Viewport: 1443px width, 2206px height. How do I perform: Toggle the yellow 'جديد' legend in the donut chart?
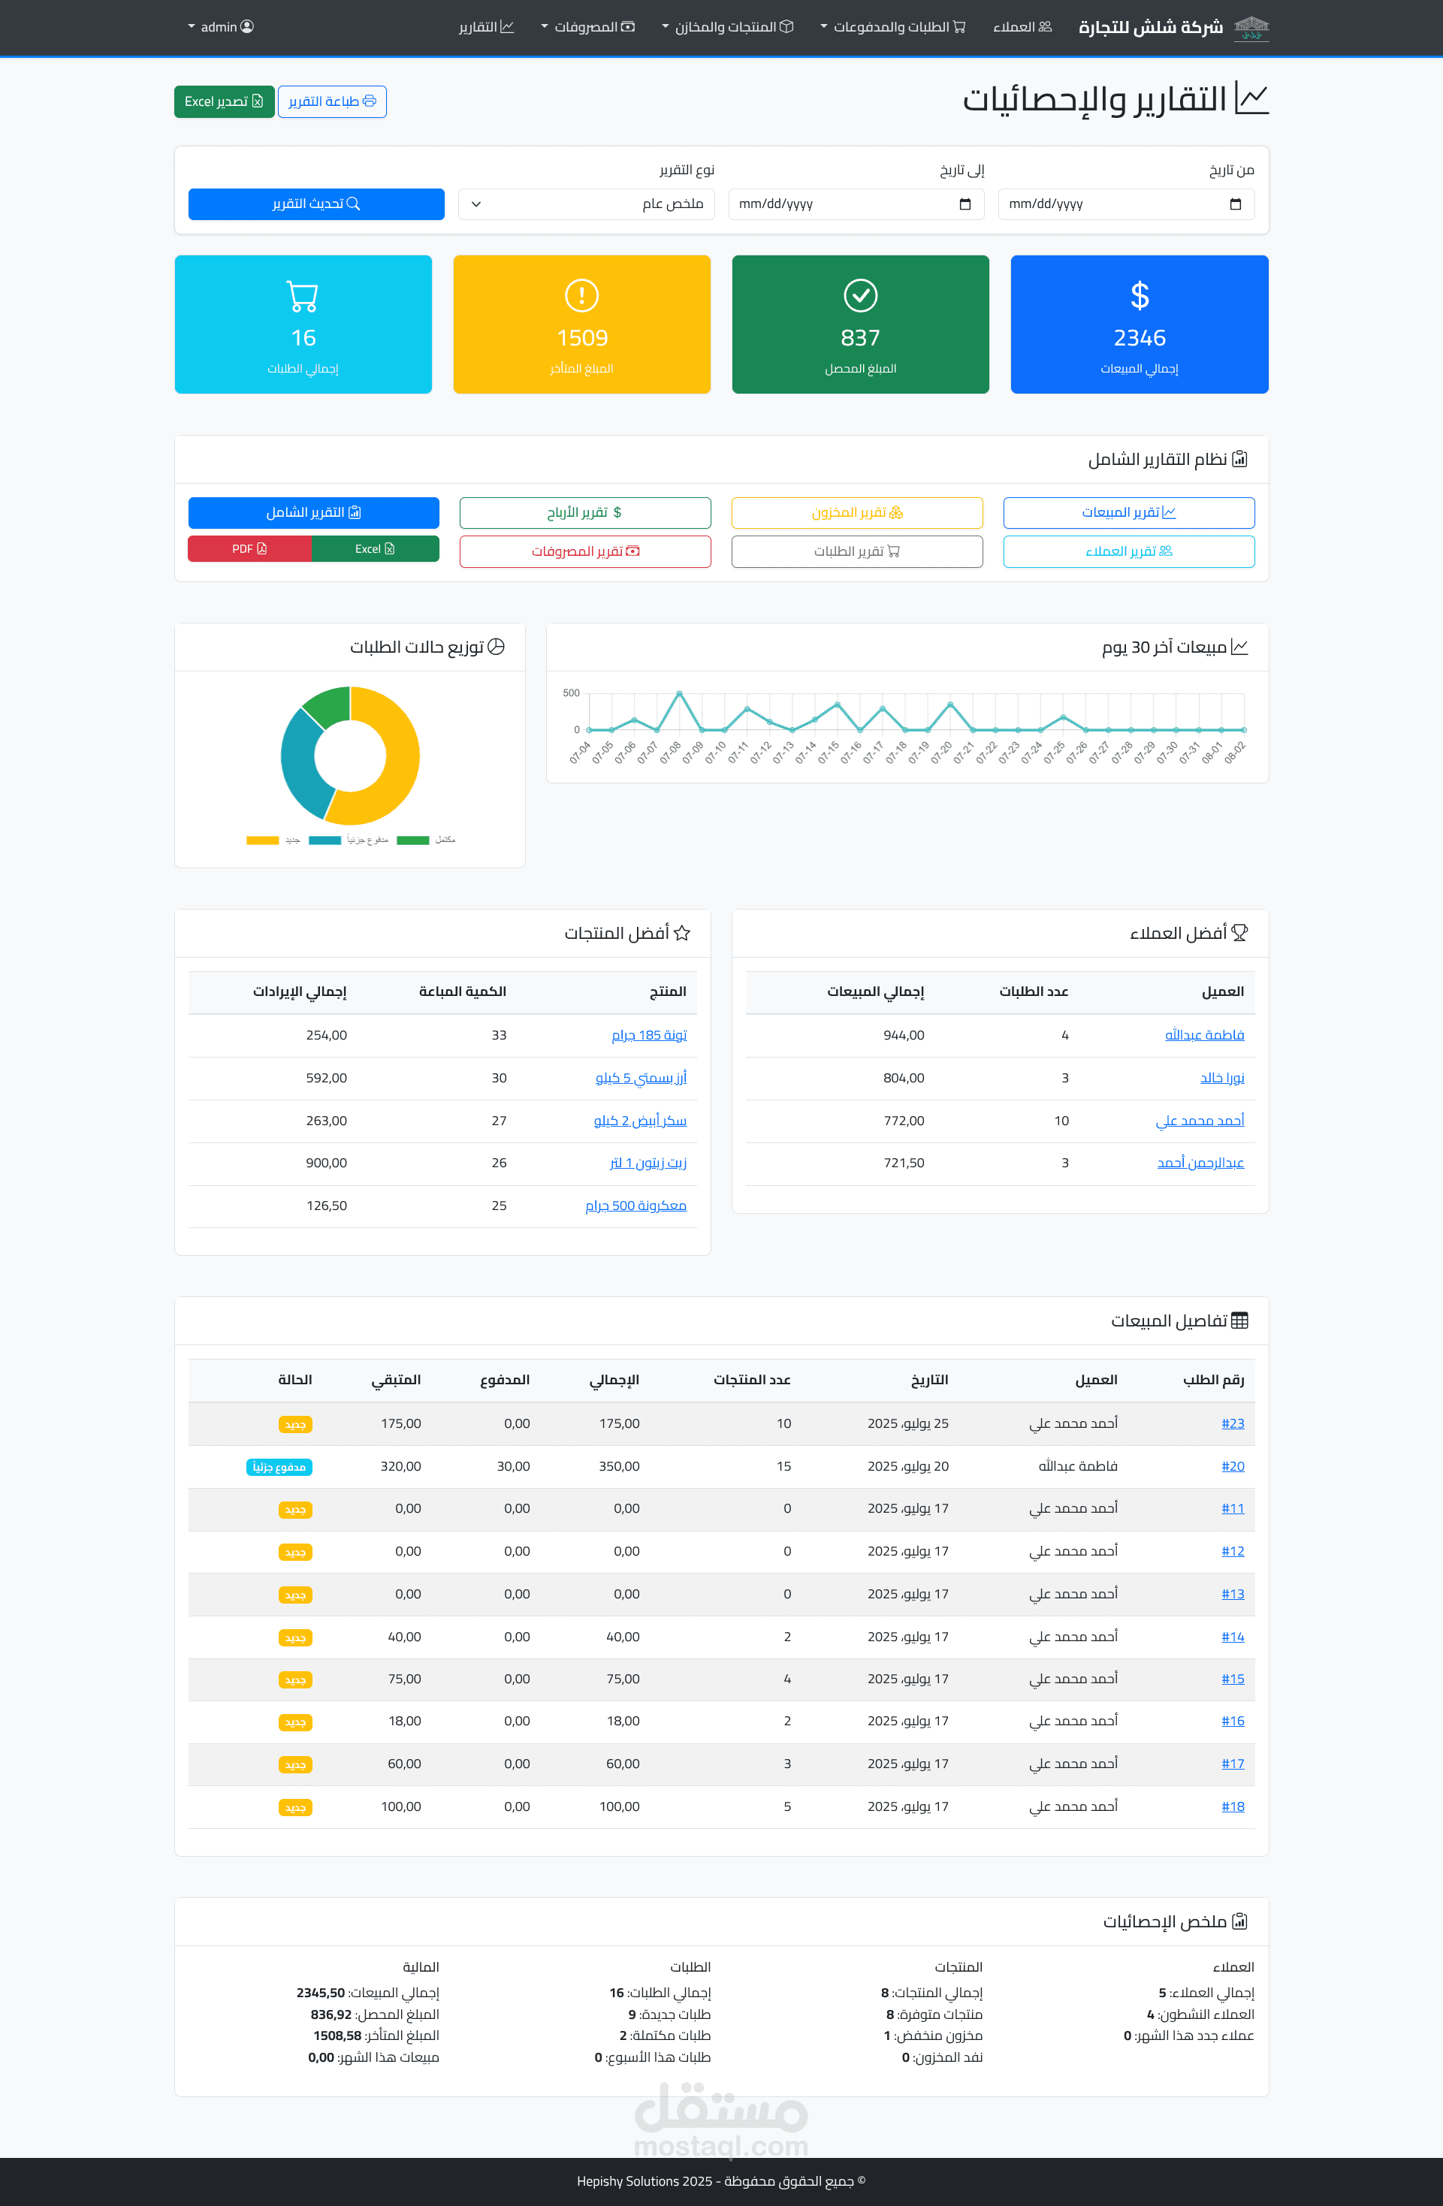point(263,840)
